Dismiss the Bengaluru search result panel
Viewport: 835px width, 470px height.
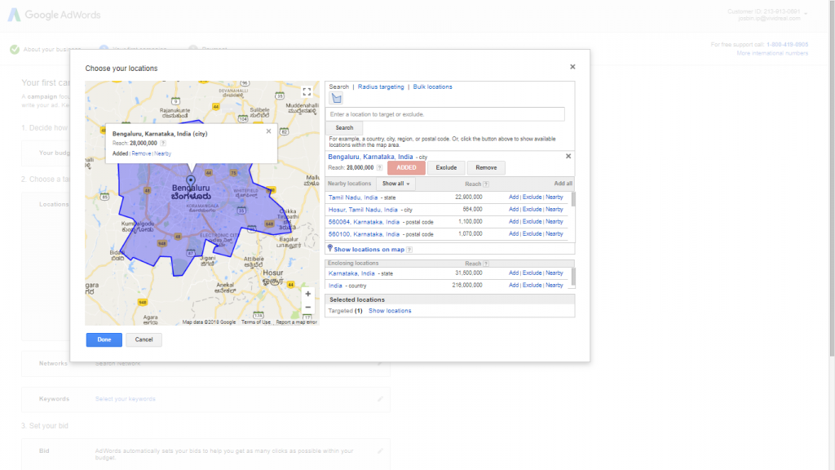568,156
